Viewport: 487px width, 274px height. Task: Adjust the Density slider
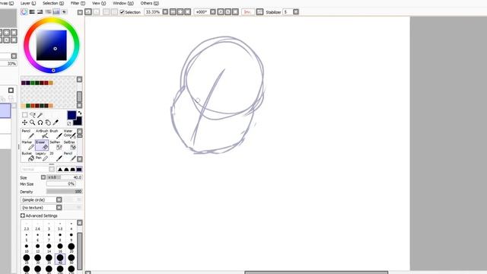(64, 191)
